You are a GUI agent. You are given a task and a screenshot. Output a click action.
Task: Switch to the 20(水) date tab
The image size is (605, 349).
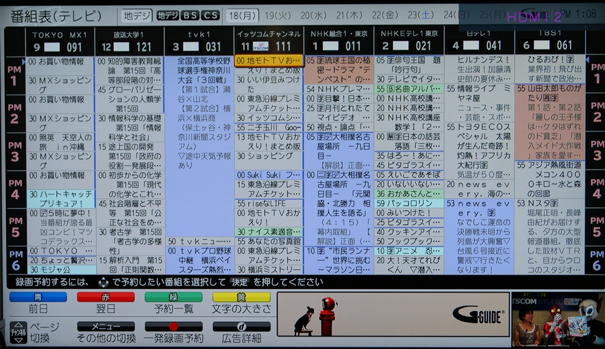point(313,15)
